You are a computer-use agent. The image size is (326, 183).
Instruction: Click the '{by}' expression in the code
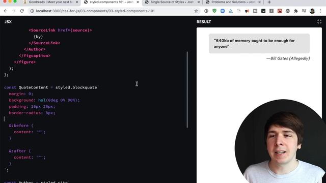coord(38,37)
